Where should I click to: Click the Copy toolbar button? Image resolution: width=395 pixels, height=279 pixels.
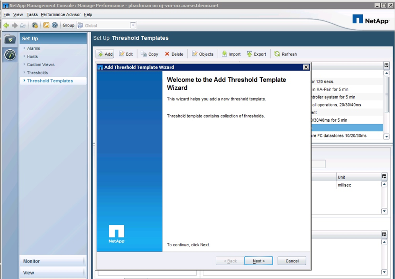click(150, 54)
